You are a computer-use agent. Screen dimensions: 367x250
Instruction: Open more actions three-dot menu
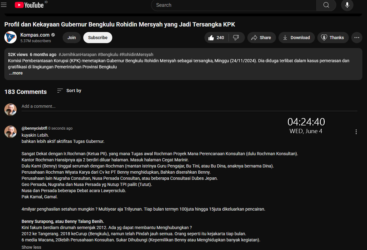tap(357, 38)
